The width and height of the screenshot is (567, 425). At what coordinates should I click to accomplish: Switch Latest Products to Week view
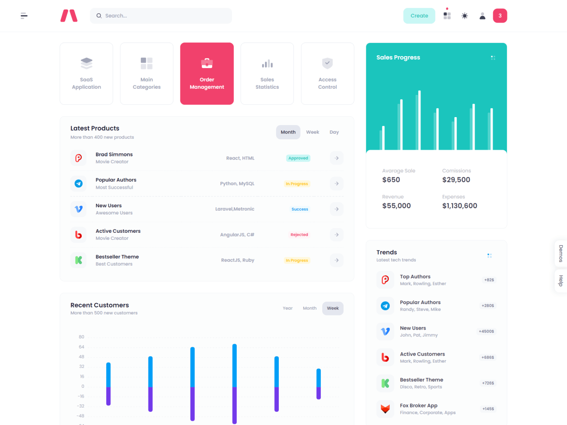coord(312,132)
